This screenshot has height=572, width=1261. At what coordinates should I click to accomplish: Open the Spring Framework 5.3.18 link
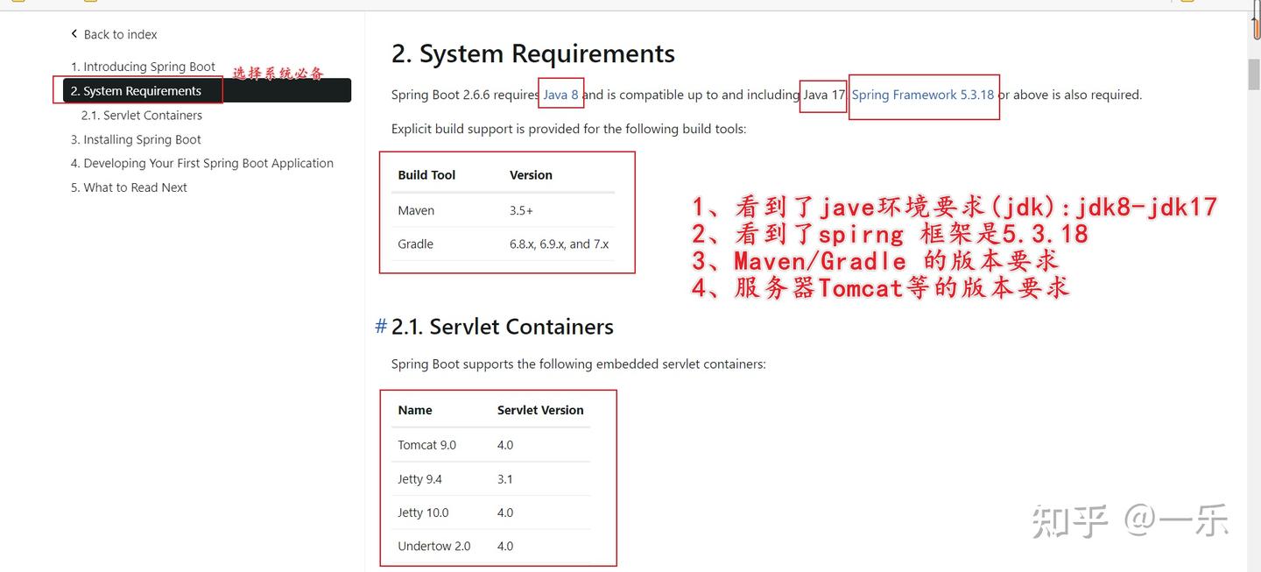point(923,95)
